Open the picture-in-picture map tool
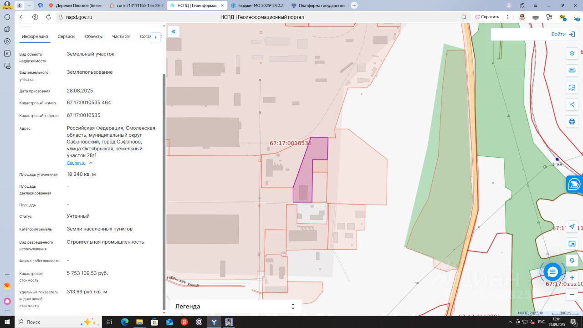The image size is (583, 328). coord(572,244)
